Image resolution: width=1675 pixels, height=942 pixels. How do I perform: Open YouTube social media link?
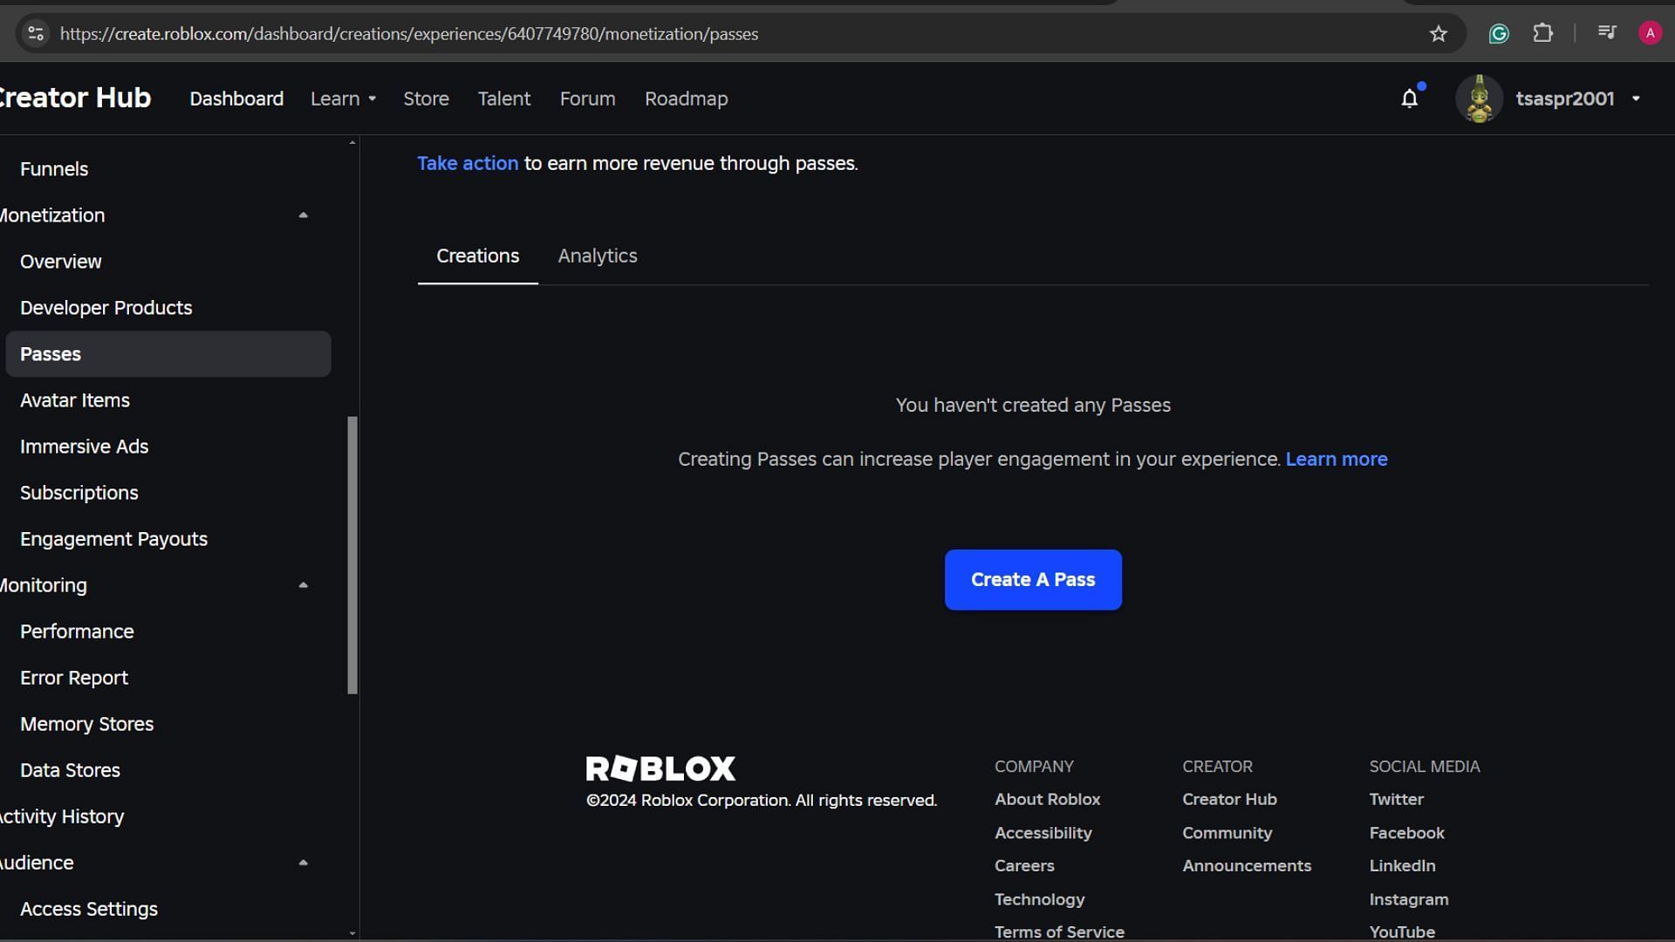[x=1402, y=932]
